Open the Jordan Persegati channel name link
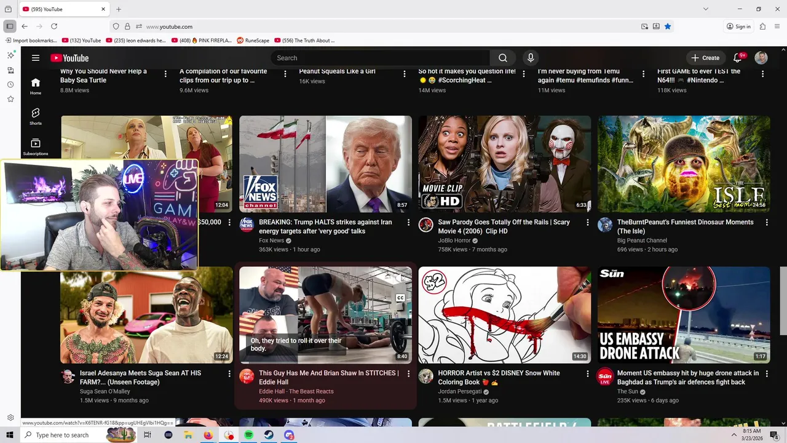 tap(459, 391)
